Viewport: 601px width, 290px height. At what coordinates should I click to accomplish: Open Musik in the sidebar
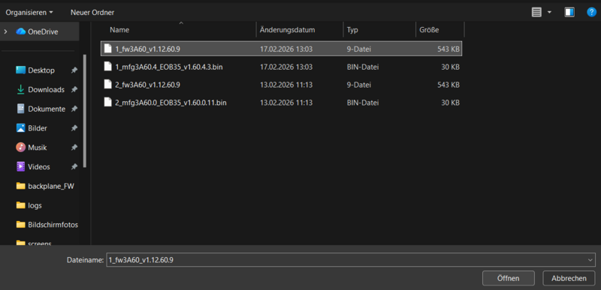(x=37, y=147)
